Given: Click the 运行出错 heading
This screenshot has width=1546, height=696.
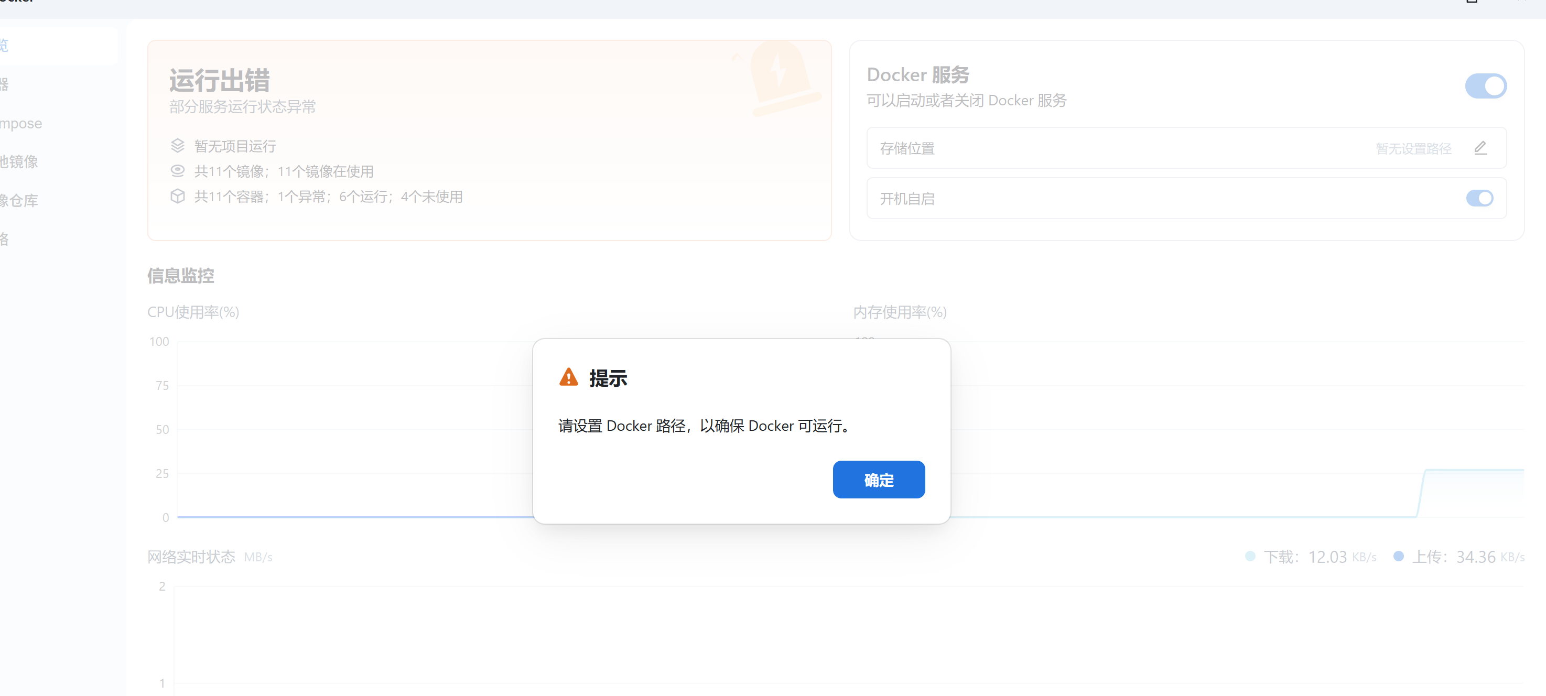Looking at the screenshot, I should point(220,80).
